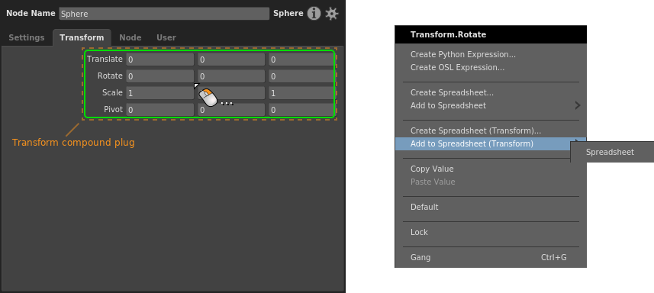The width and height of the screenshot is (654, 293).
Task: Select Lock from the context menu
Action: pyautogui.click(x=419, y=232)
